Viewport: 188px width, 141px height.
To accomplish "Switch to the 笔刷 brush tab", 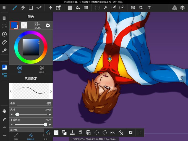I will click(x=16, y=137).
